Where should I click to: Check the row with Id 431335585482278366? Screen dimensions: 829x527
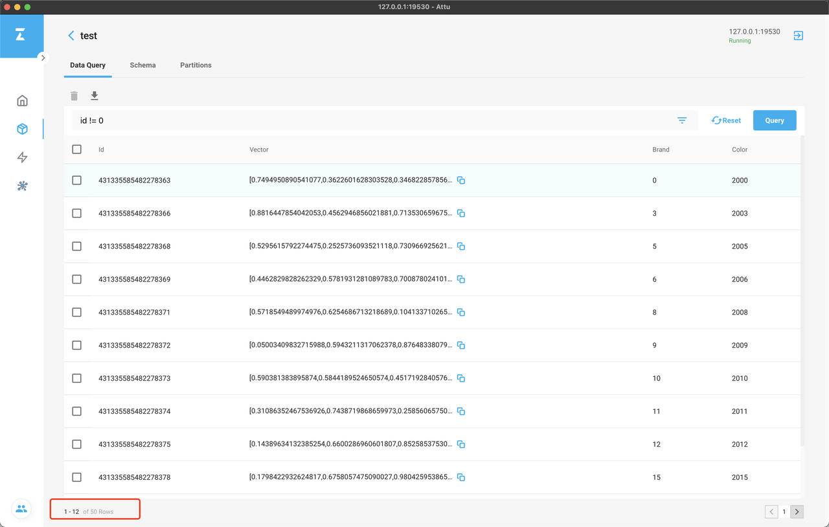(76, 213)
